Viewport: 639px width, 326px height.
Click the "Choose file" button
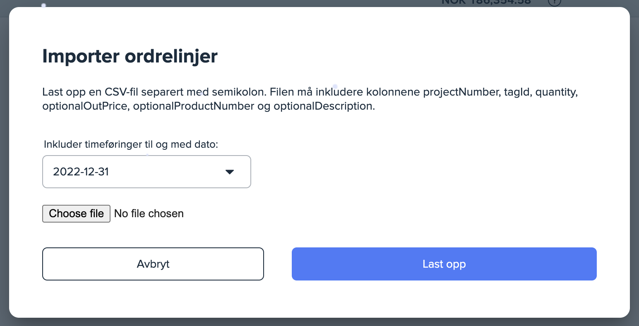pyautogui.click(x=76, y=213)
